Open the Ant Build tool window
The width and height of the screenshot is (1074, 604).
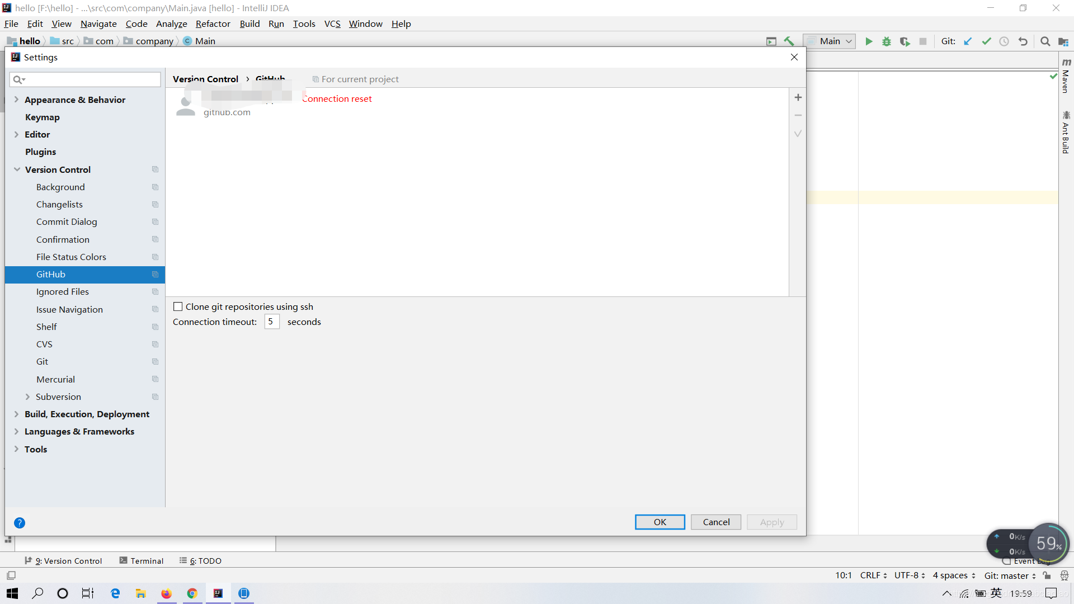[x=1066, y=132]
